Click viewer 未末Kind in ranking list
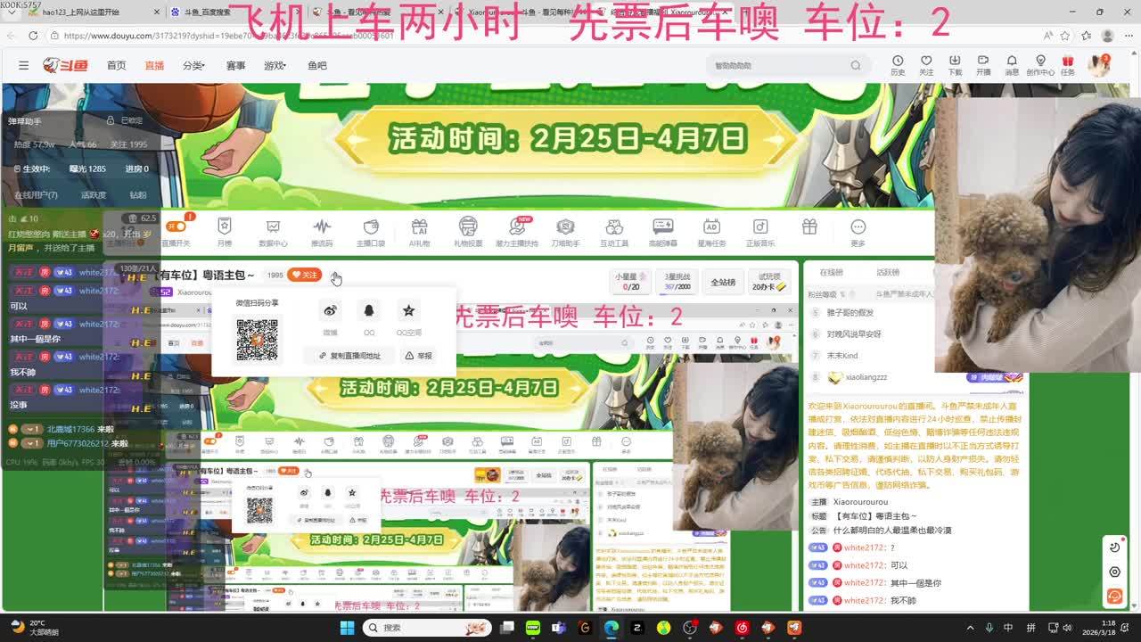The image size is (1141, 642). pyautogui.click(x=841, y=356)
